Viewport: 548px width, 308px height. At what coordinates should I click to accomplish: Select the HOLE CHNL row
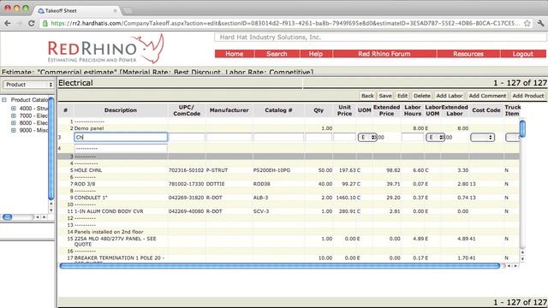pos(289,170)
